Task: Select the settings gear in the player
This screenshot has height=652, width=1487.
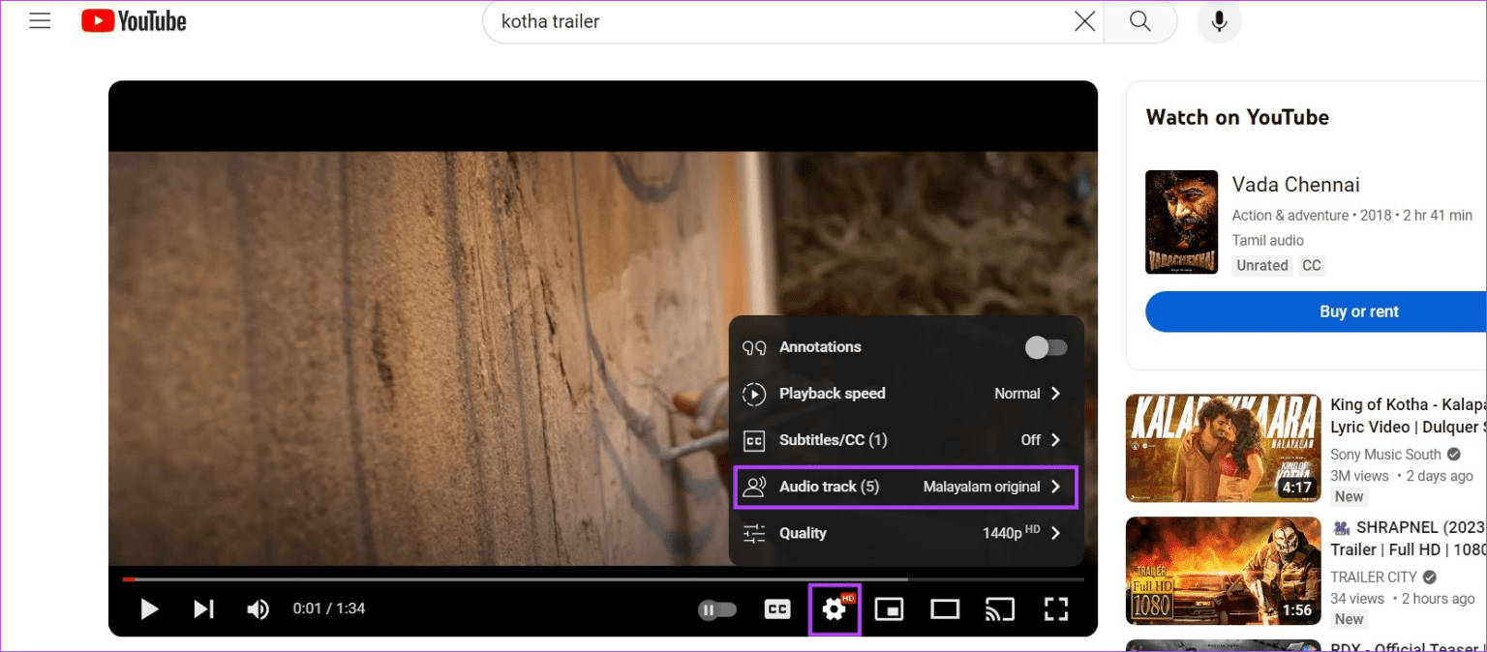Action: pyautogui.click(x=834, y=609)
